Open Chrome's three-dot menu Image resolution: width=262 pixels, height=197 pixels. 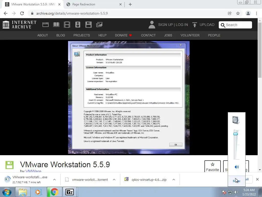tap(256, 13)
